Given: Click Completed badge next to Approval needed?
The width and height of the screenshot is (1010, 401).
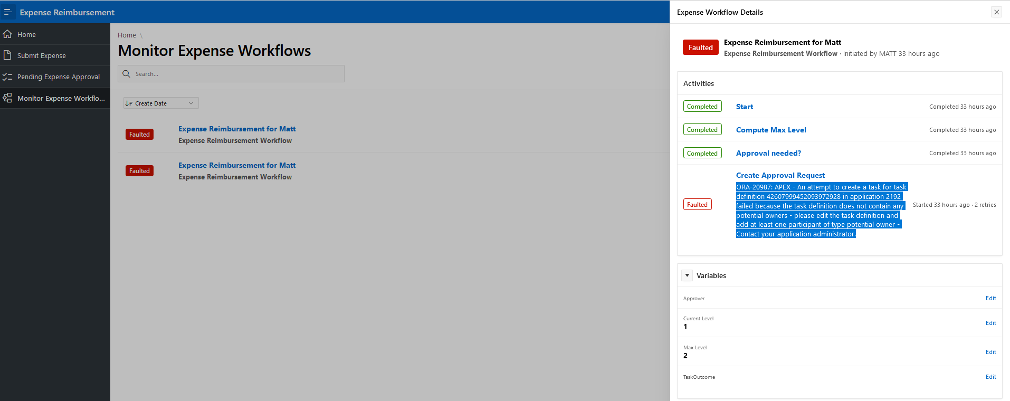Looking at the screenshot, I should click(702, 154).
